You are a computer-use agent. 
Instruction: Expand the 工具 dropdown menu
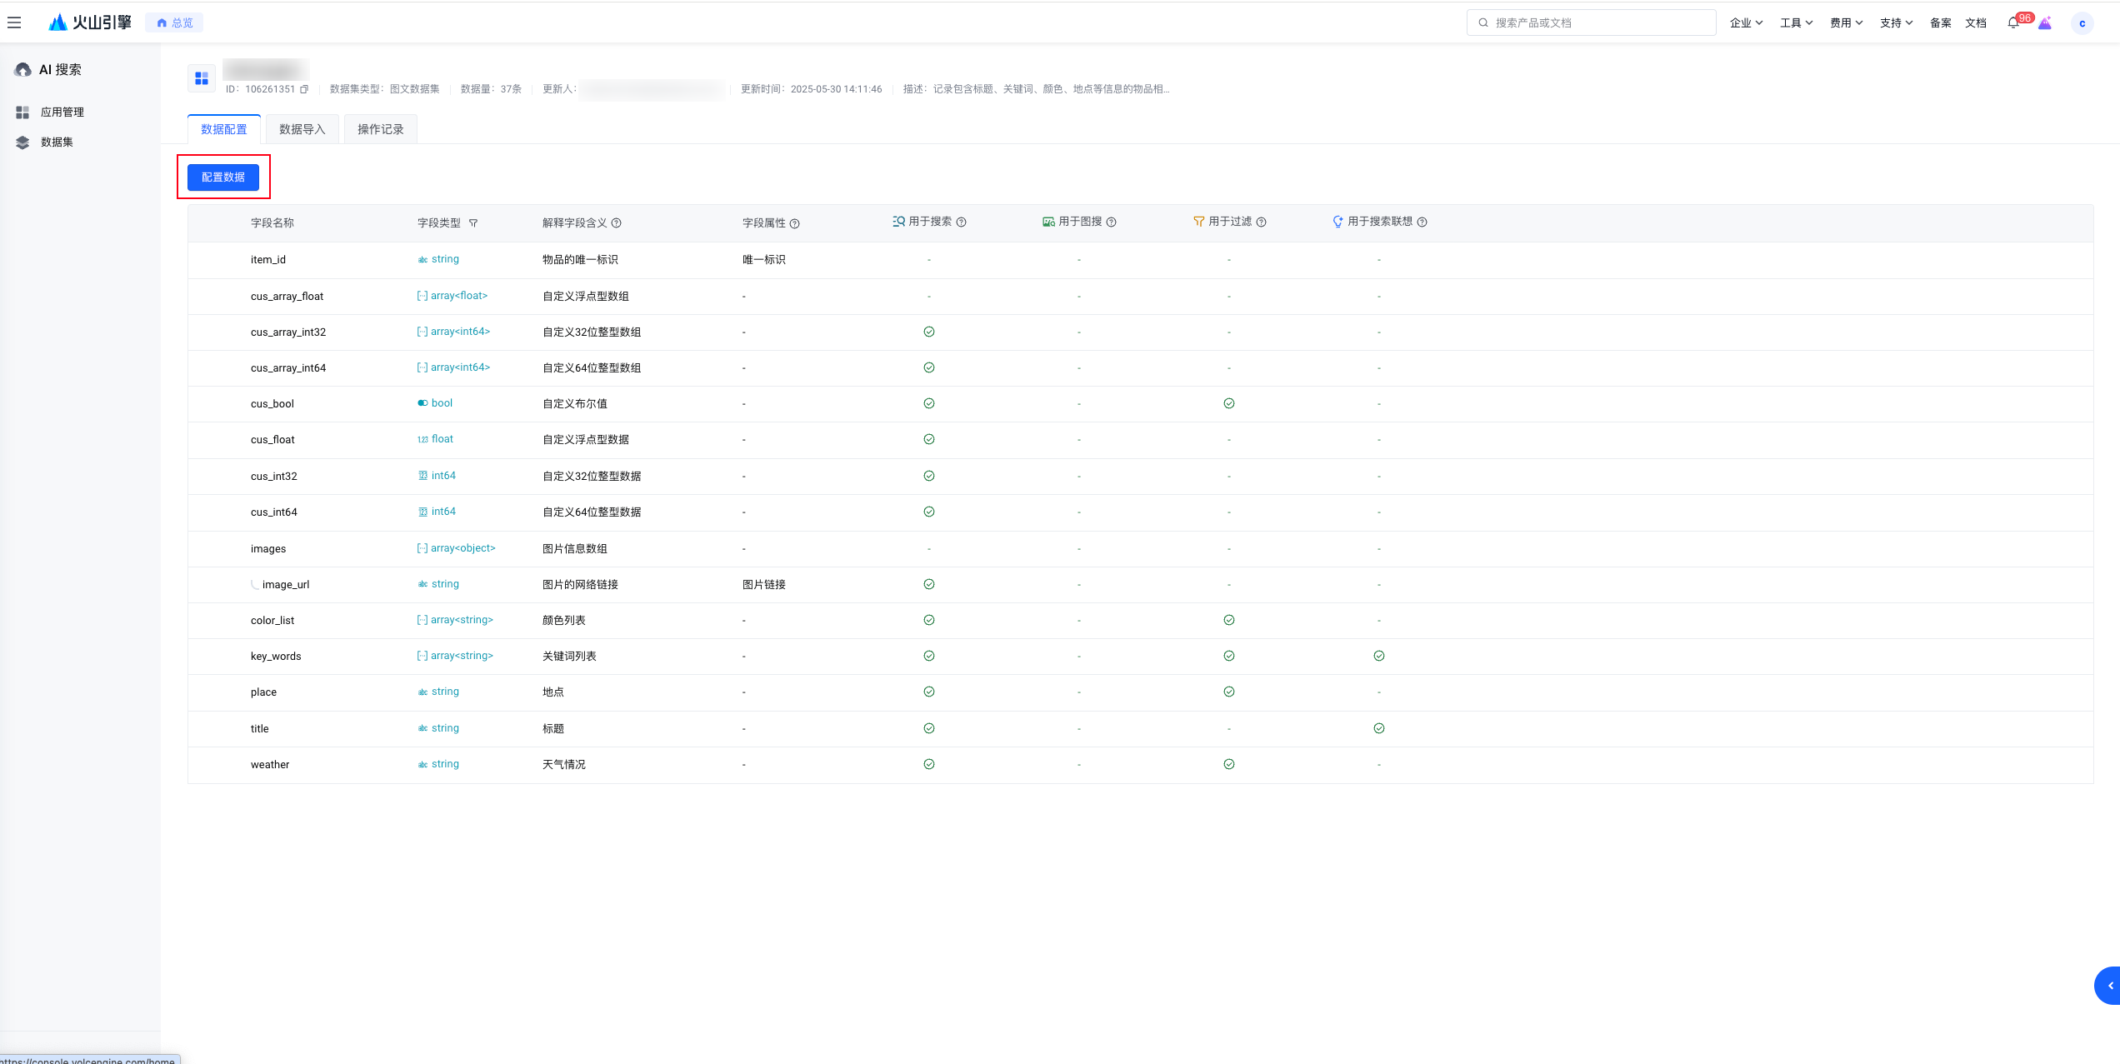(x=1796, y=23)
